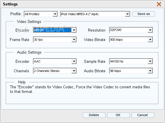Click the 44100 Hz sample rate field

(x=129, y=61)
